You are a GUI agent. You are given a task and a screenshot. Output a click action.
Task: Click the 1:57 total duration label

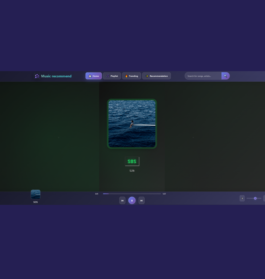(164, 194)
